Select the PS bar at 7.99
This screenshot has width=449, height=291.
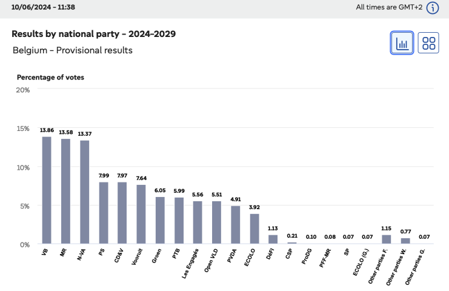[103, 213]
